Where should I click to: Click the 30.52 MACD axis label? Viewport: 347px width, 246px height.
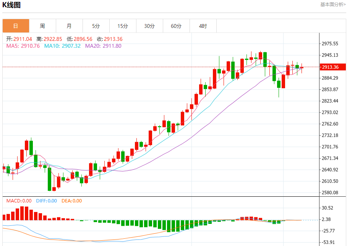tap(329, 208)
